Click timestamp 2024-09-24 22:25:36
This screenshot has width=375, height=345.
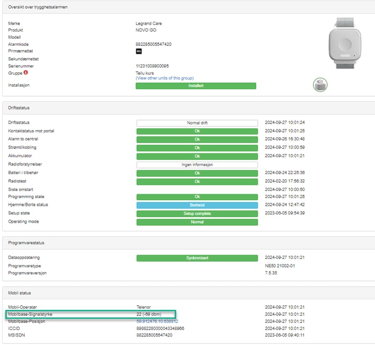pos(285,172)
